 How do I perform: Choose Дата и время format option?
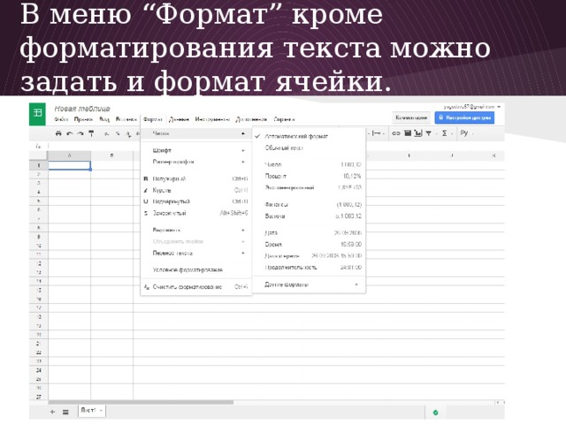tap(309, 255)
